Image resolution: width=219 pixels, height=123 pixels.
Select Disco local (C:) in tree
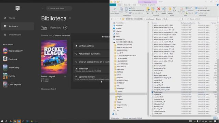(x=119, y=39)
